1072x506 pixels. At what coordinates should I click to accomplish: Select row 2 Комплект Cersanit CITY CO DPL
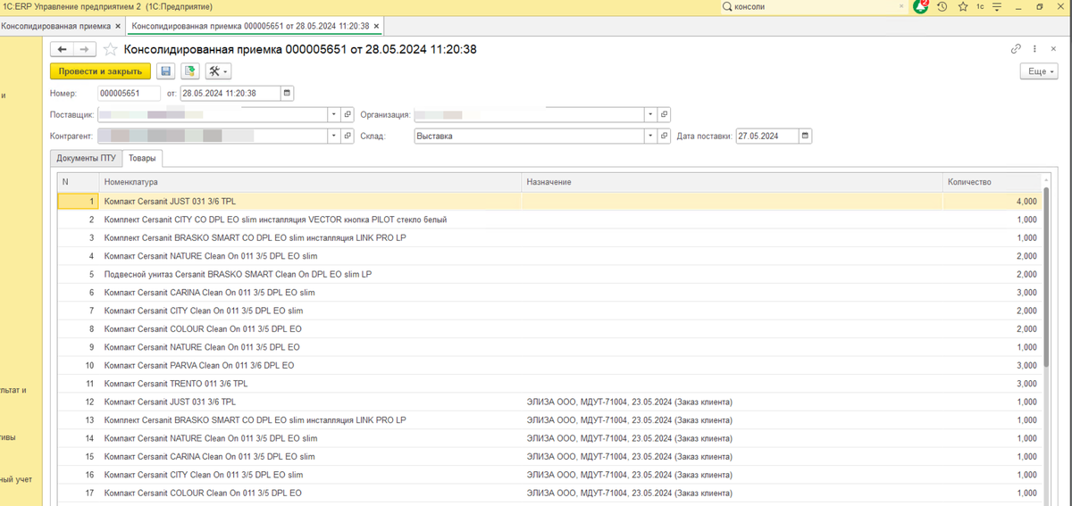click(x=549, y=220)
